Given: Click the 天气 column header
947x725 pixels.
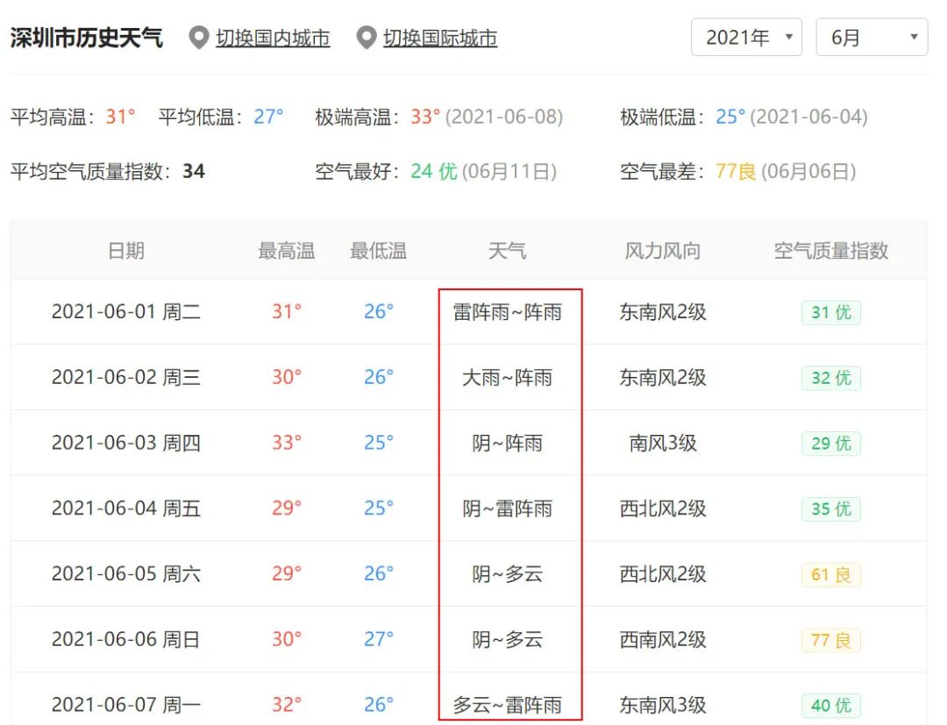Looking at the screenshot, I should (507, 251).
